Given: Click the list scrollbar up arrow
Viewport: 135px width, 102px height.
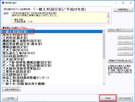Looking at the screenshot, I should [x=104, y=32].
